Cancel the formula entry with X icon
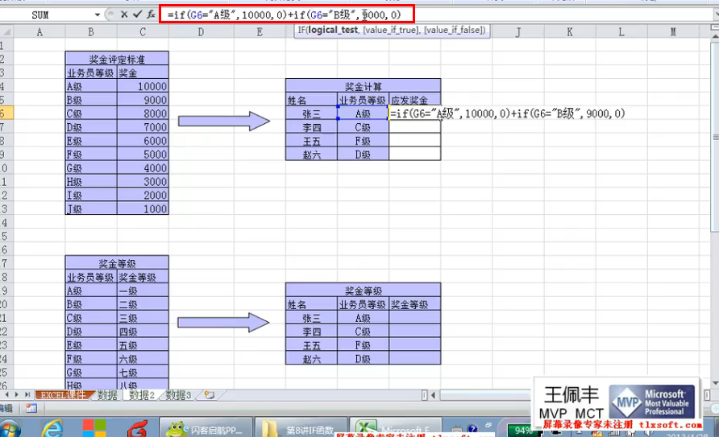Image resolution: width=719 pixels, height=437 pixels. click(x=124, y=14)
